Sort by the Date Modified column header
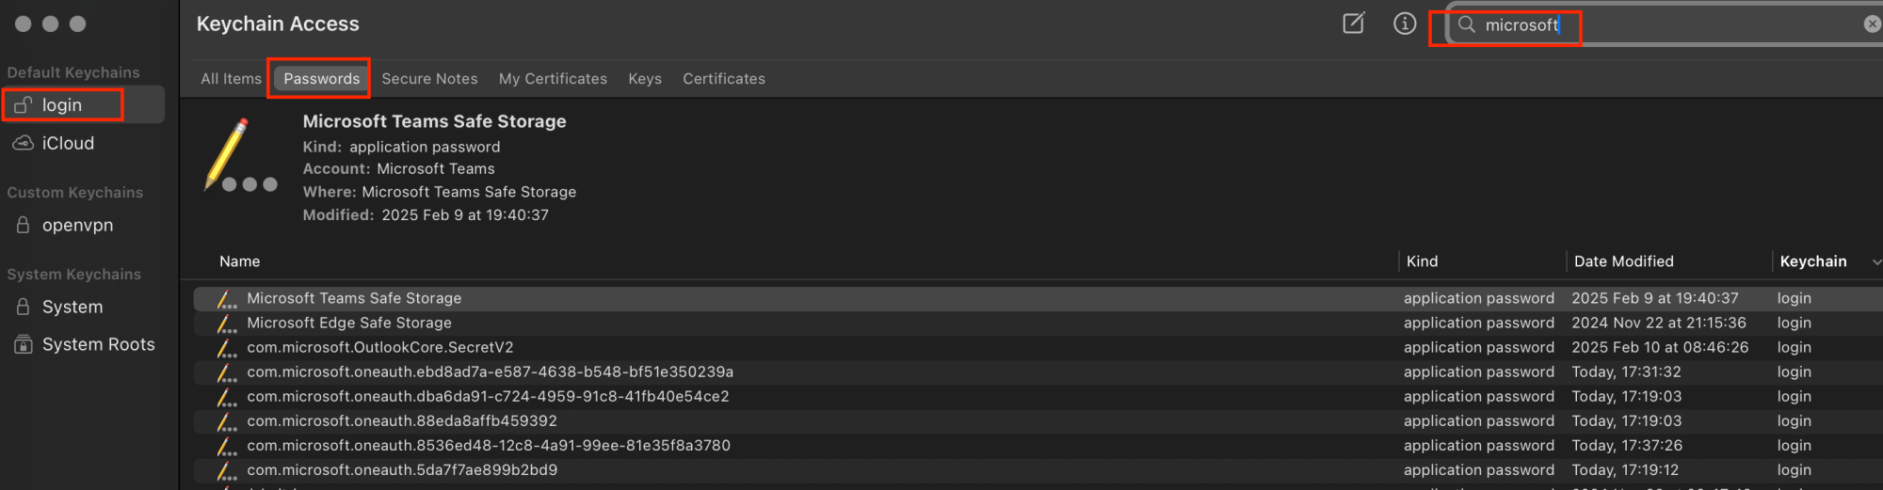The width and height of the screenshot is (1883, 490). click(1624, 261)
